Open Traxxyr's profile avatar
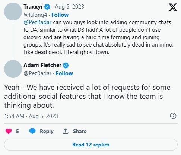This screenshot has height=155, width=181. (x=13, y=12)
